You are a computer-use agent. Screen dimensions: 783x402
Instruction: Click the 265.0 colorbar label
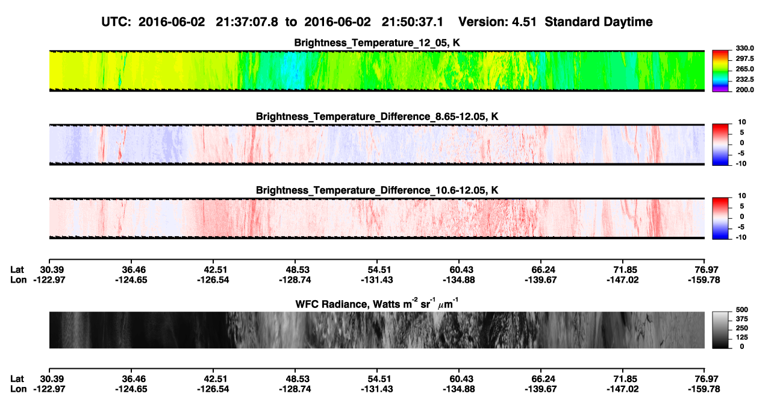pyautogui.click(x=744, y=69)
